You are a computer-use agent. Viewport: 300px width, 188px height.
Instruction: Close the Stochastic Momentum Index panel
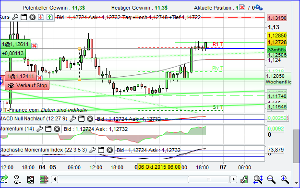click(x=109, y=150)
